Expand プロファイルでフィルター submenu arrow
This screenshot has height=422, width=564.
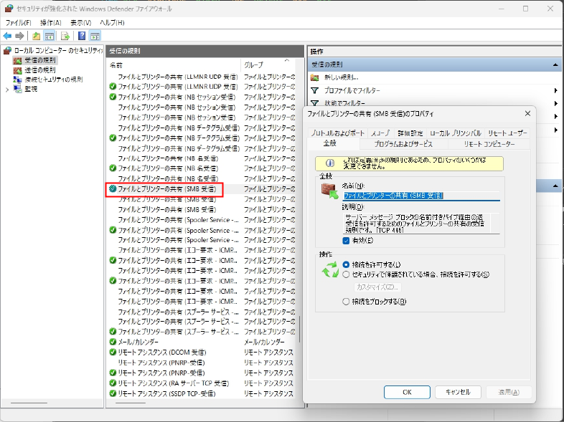[556, 91]
